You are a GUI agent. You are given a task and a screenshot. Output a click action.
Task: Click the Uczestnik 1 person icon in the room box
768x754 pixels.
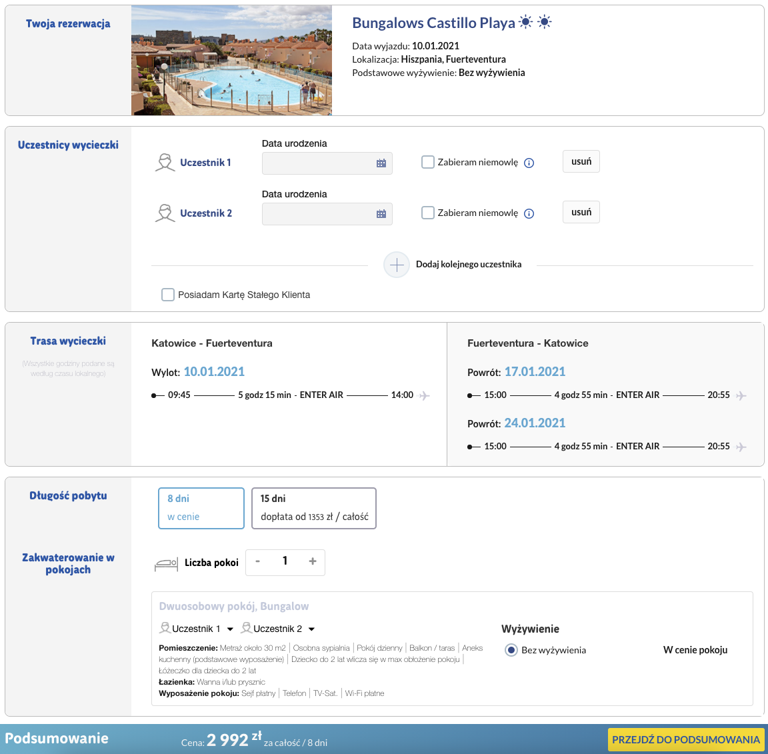pyautogui.click(x=165, y=627)
